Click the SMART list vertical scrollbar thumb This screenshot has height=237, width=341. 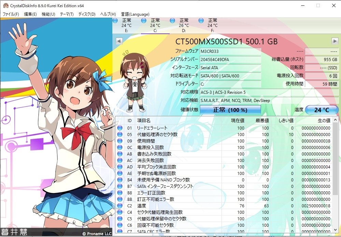tap(335, 159)
